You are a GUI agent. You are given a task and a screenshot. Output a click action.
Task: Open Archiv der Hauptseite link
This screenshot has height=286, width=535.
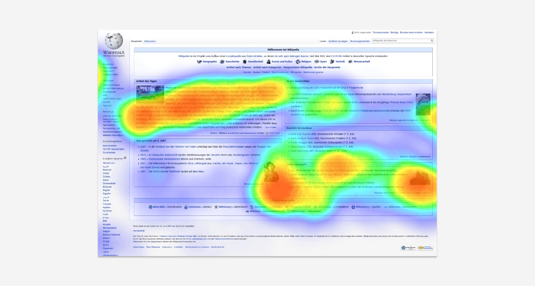[327, 67]
